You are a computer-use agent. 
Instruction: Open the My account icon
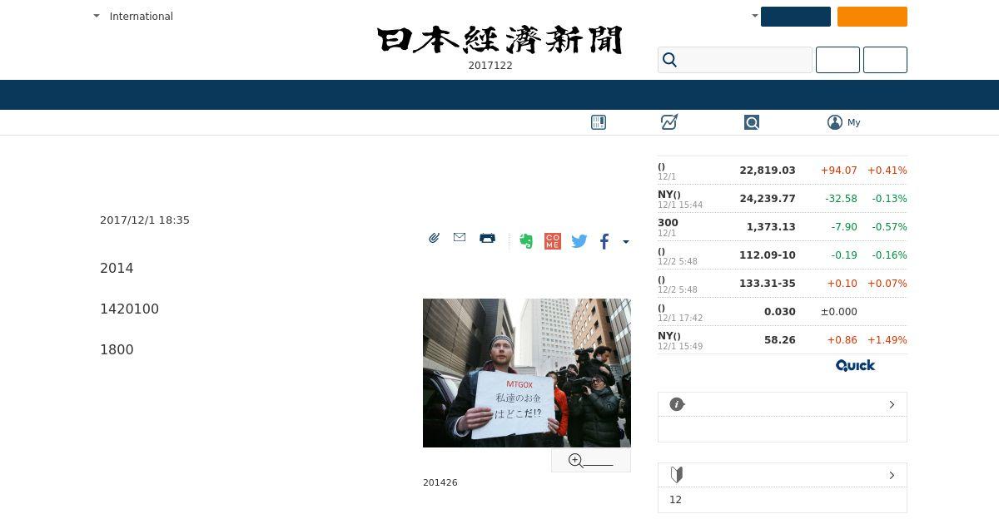point(835,122)
